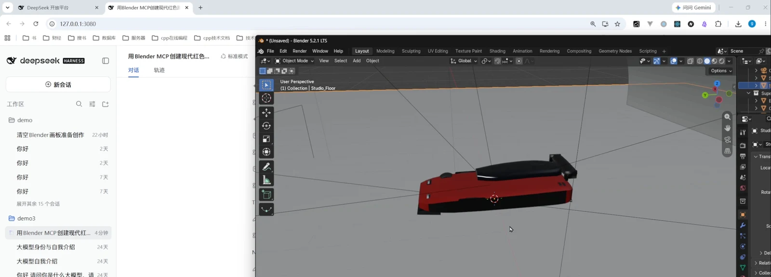Screen dimensions: 771x277
Task: Open the Tool properties tab
Action: click(743, 132)
